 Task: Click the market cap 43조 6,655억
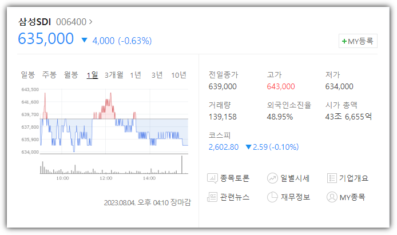click(x=348, y=117)
